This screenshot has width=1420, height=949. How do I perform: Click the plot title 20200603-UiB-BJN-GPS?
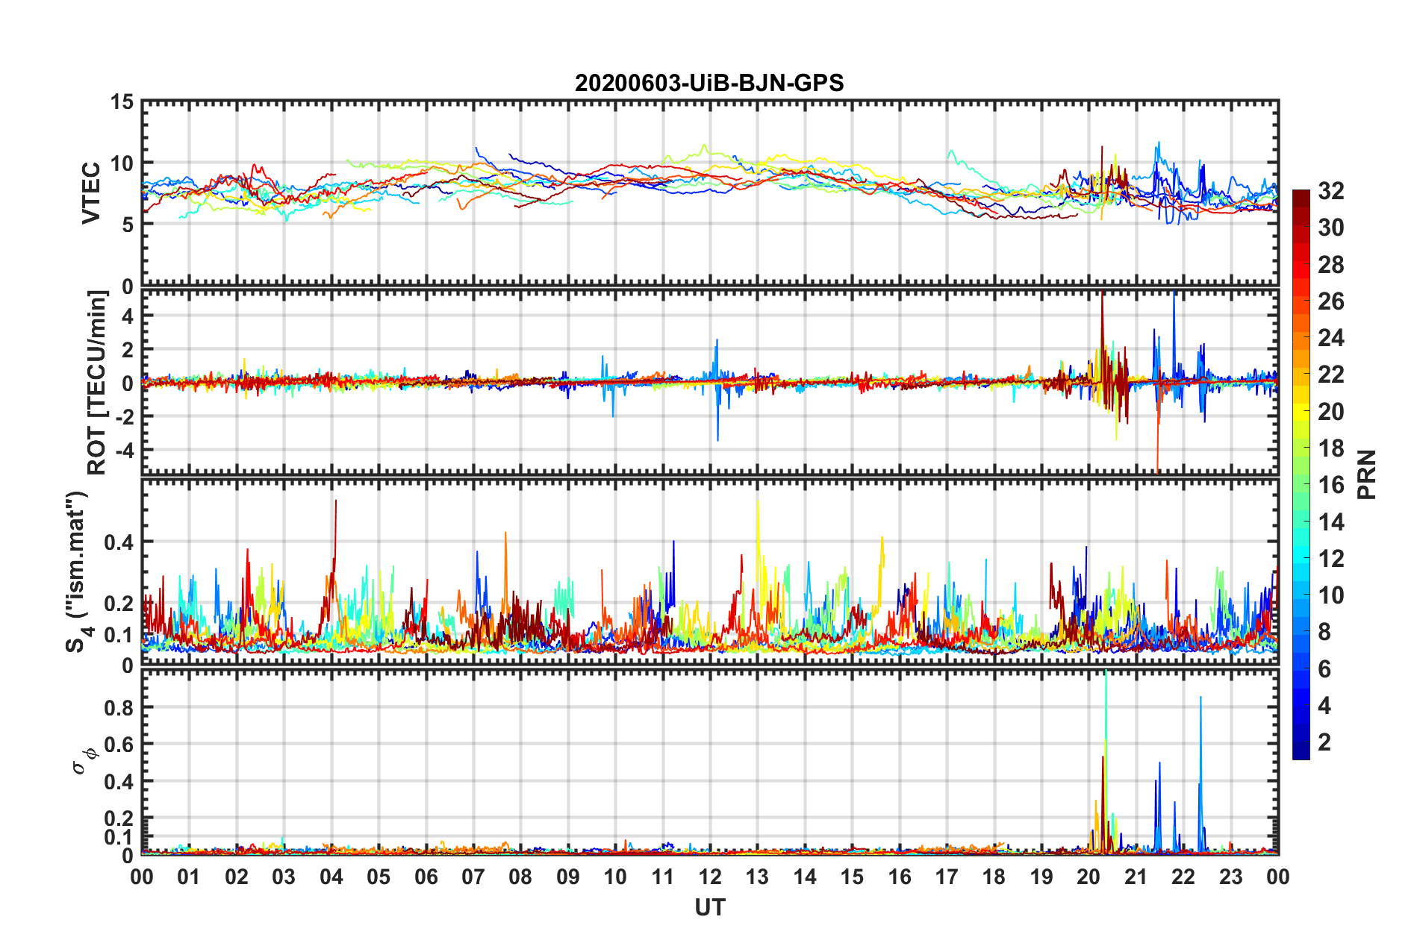point(709,83)
